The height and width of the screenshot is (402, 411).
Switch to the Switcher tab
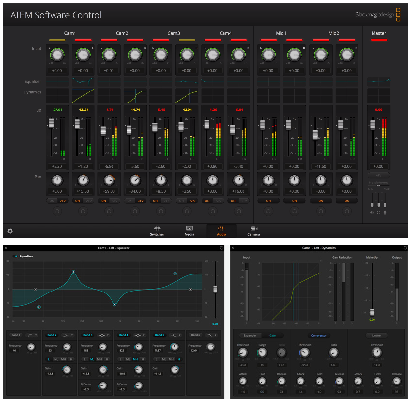pos(157,231)
